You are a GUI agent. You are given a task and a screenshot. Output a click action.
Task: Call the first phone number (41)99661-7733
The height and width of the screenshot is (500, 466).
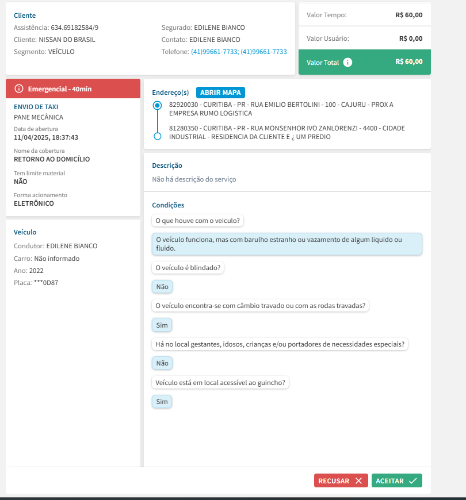214,52
